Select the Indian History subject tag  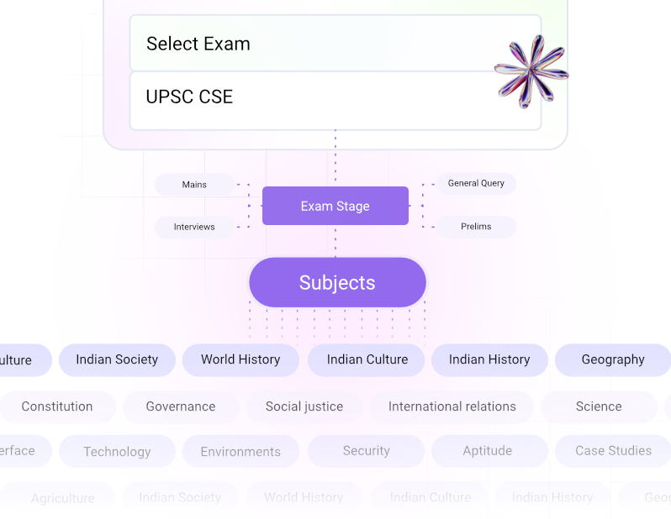click(x=489, y=359)
